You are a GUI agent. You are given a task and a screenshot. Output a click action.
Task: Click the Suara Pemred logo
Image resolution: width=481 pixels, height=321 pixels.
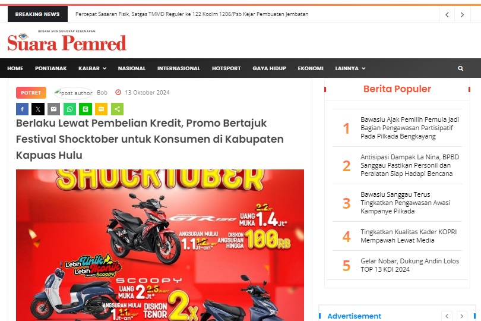(x=67, y=40)
